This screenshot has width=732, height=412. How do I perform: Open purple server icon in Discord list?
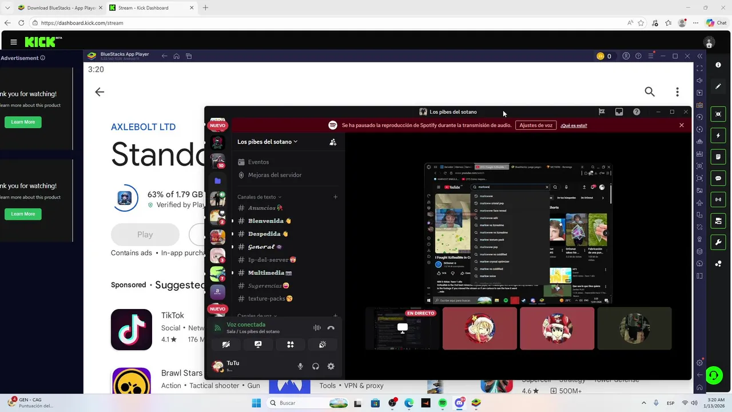tap(217, 292)
